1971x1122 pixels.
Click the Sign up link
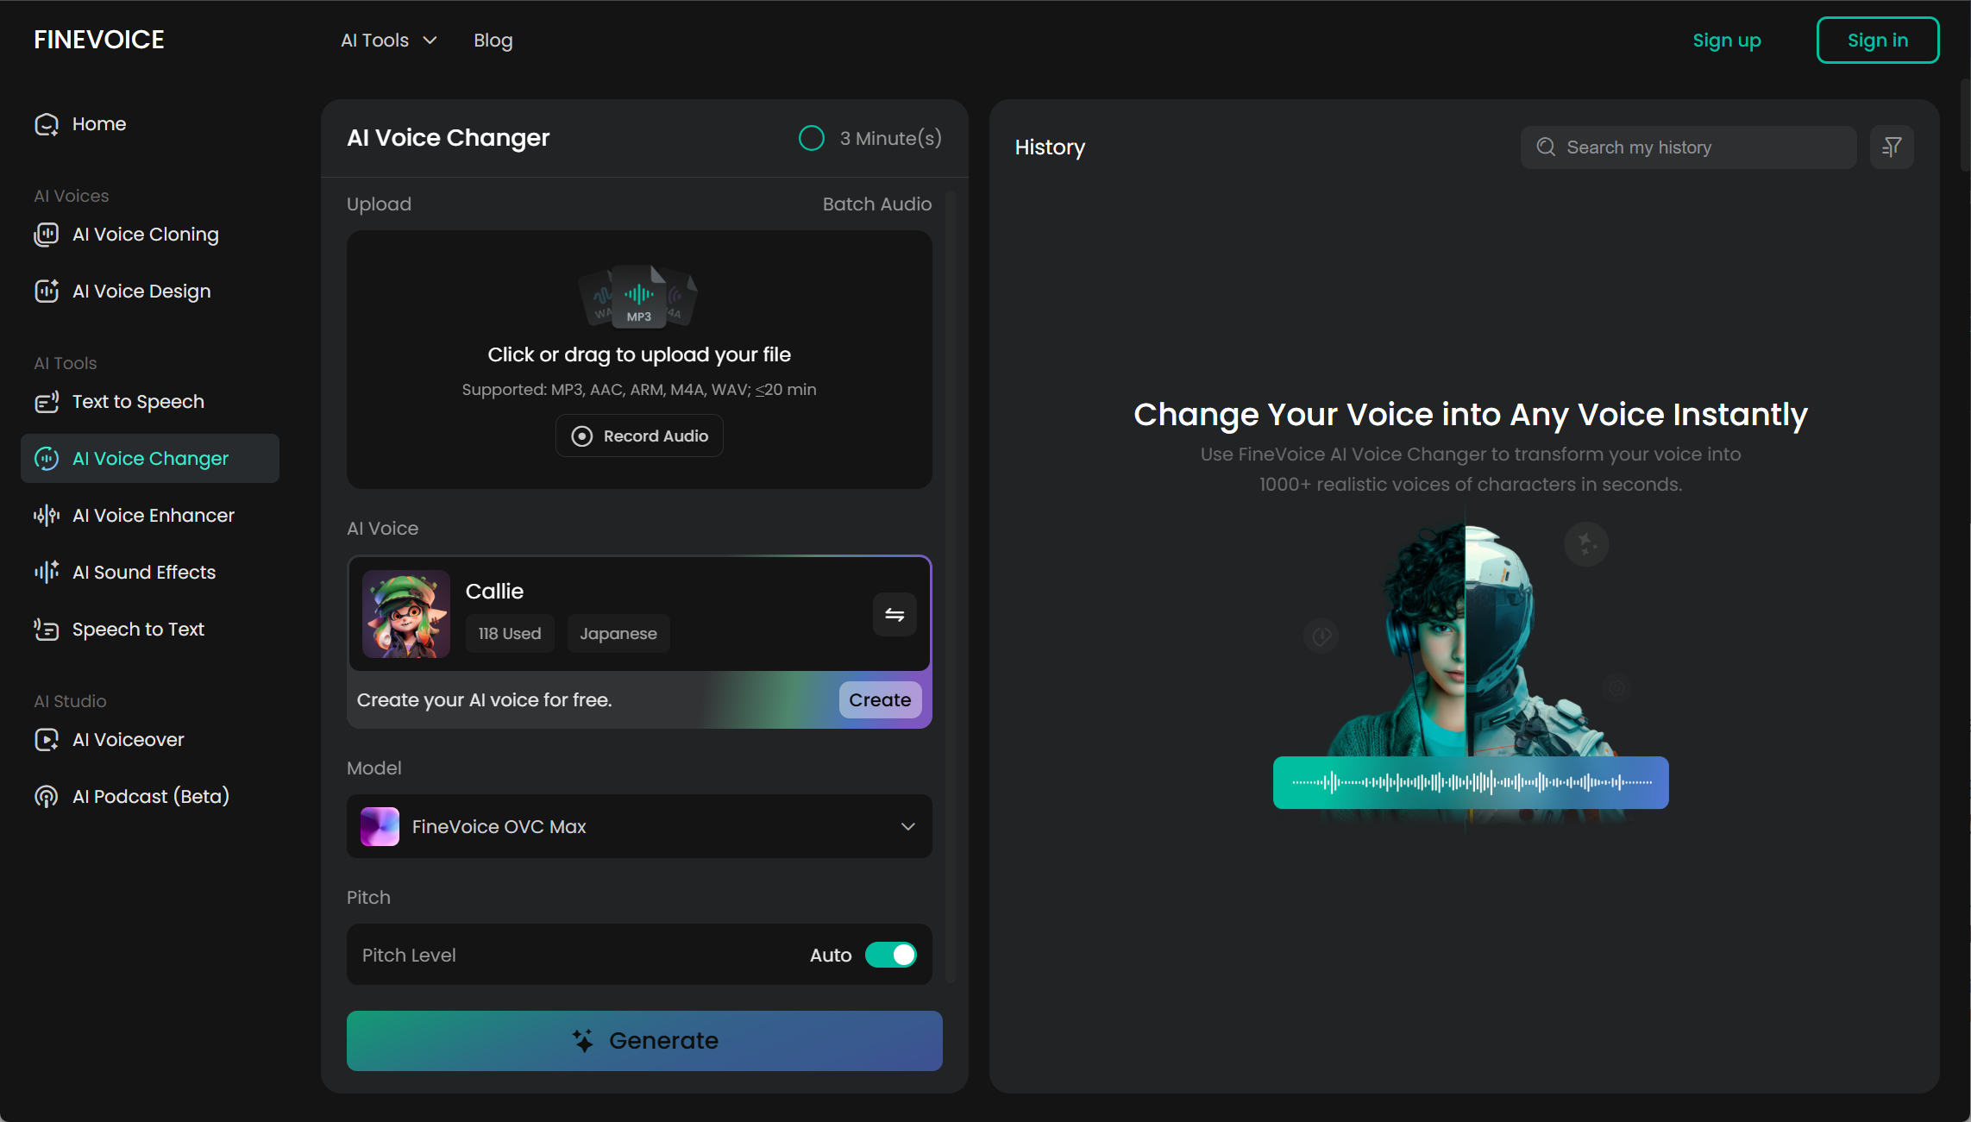click(x=1726, y=41)
